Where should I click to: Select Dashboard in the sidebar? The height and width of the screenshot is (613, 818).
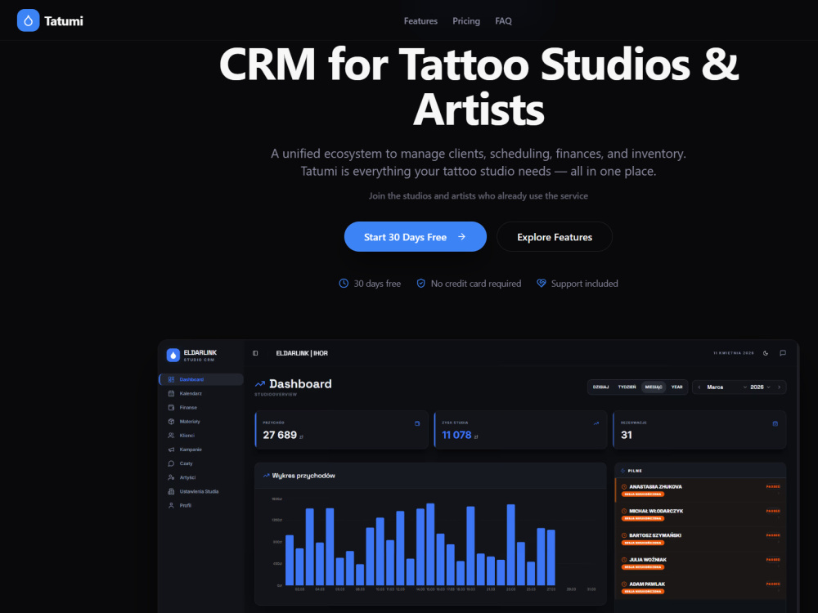pyautogui.click(x=201, y=379)
